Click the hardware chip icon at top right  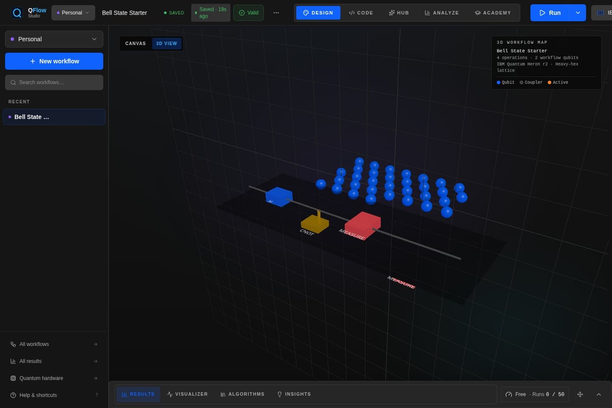click(x=600, y=13)
